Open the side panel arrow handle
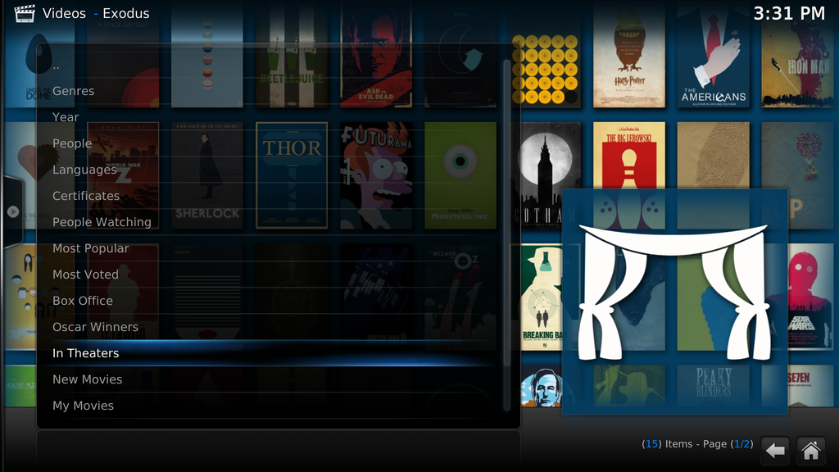Viewport: 839px width, 472px height. (13, 212)
